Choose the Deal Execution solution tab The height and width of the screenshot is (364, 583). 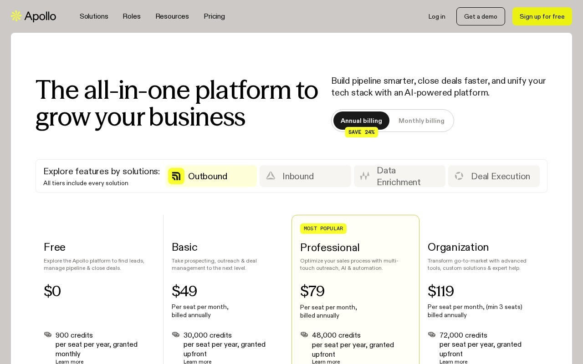(494, 176)
